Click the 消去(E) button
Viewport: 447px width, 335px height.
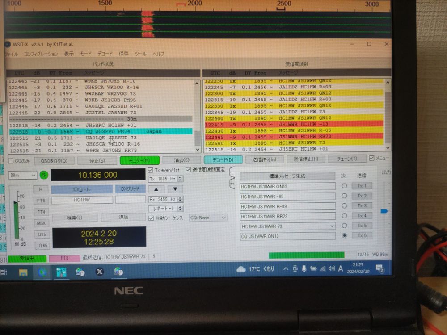click(x=181, y=160)
